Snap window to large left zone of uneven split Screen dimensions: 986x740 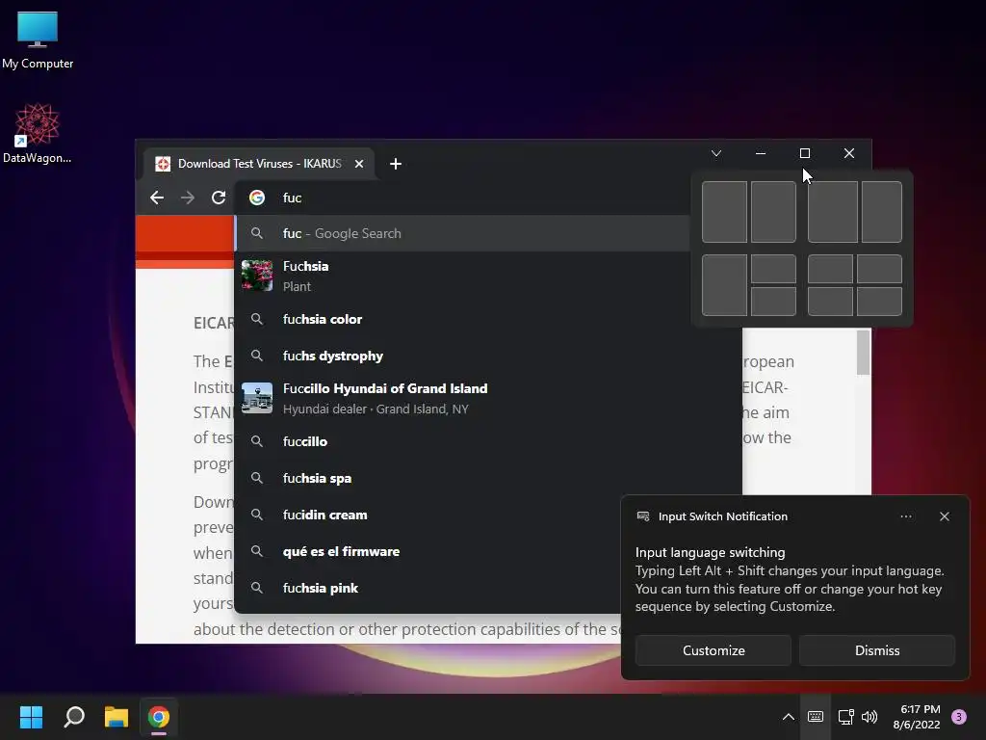[833, 212]
